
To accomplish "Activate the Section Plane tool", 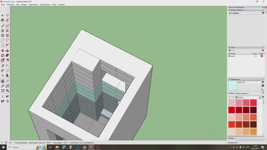I will (8, 101).
